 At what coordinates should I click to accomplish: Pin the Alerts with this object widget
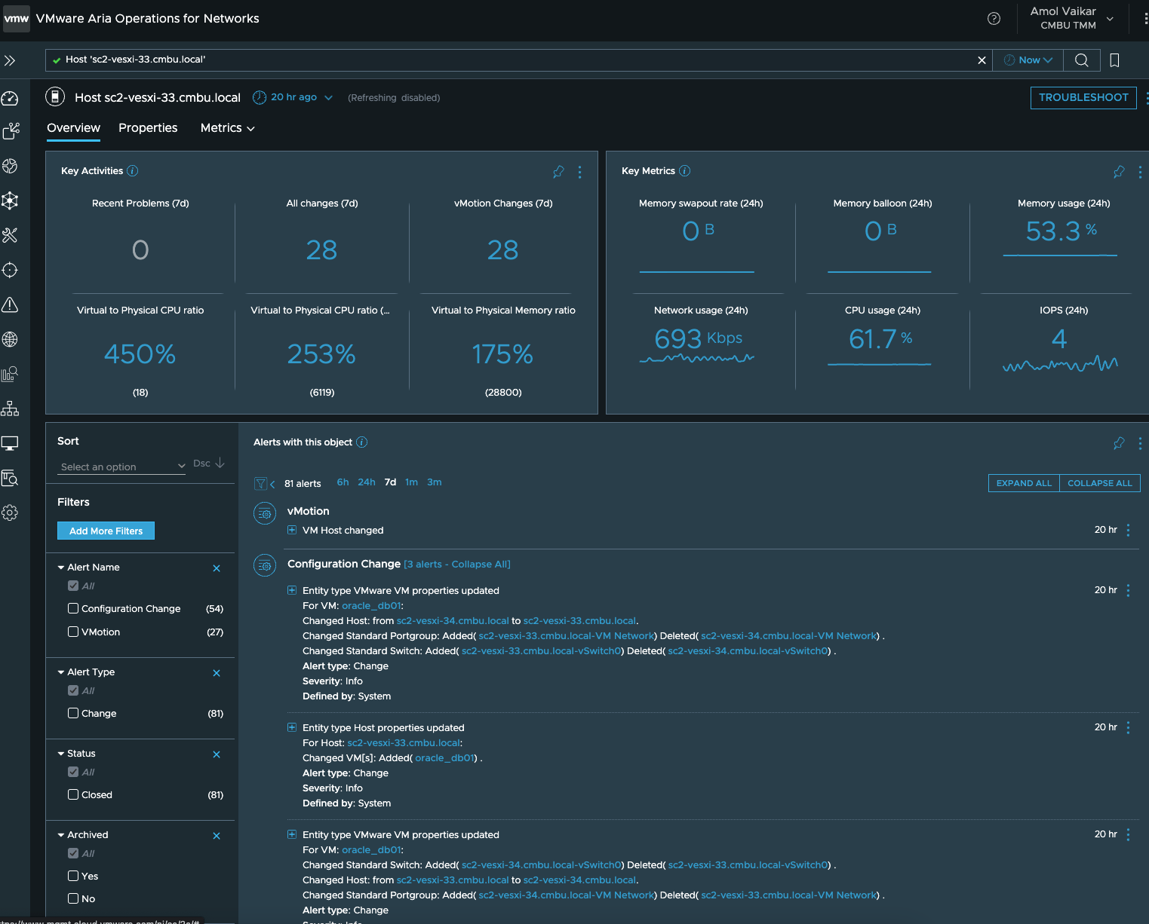click(1119, 443)
